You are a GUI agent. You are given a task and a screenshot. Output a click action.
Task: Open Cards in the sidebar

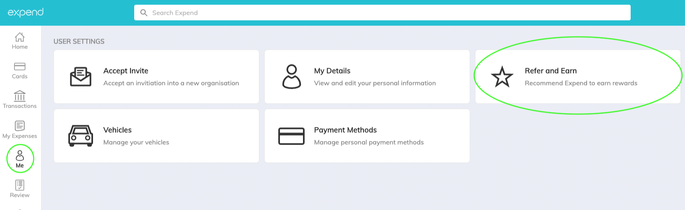click(20, 71)
